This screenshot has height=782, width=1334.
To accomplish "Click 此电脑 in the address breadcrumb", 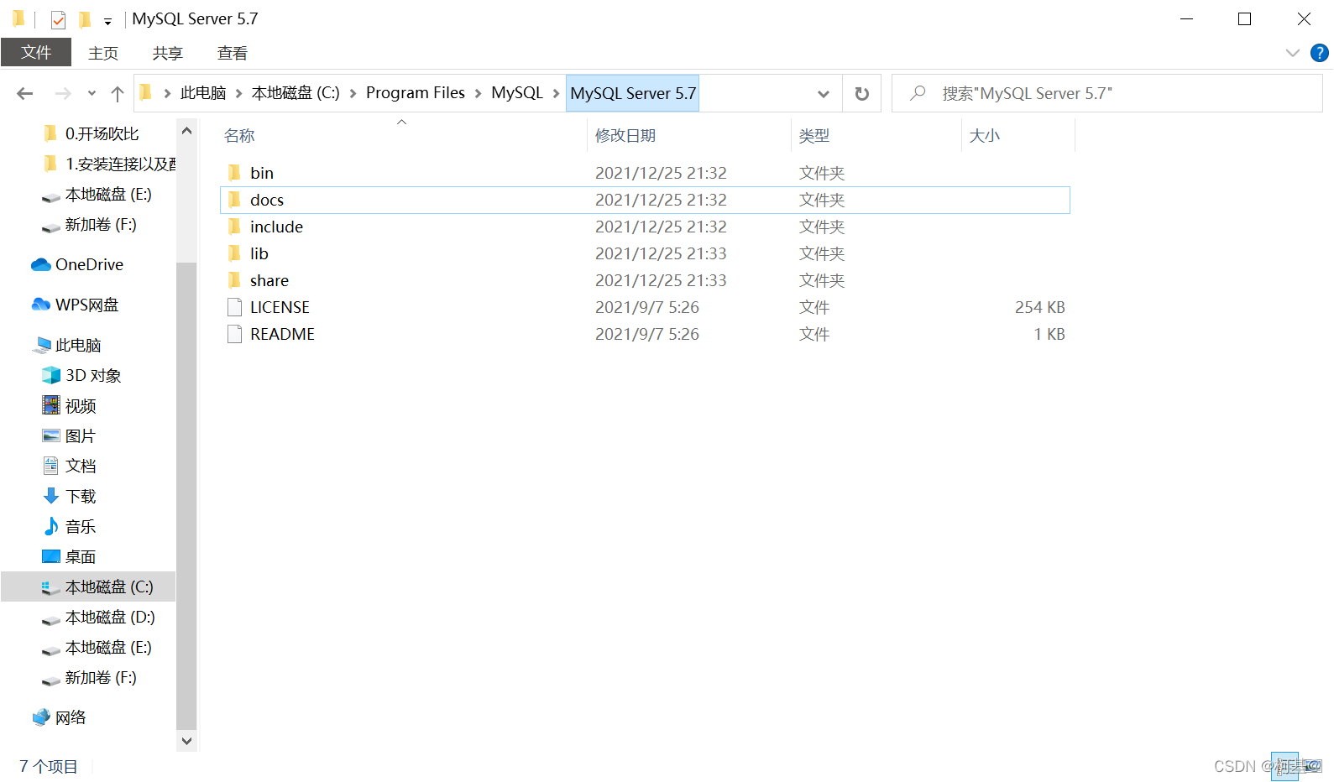I will point(203,92).
